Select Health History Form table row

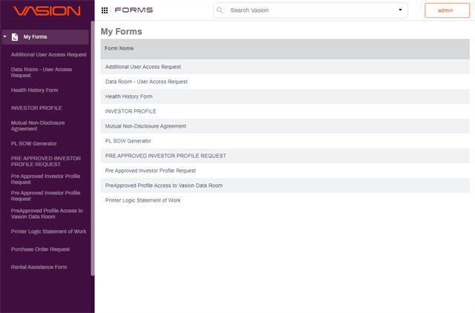point(285,96)
